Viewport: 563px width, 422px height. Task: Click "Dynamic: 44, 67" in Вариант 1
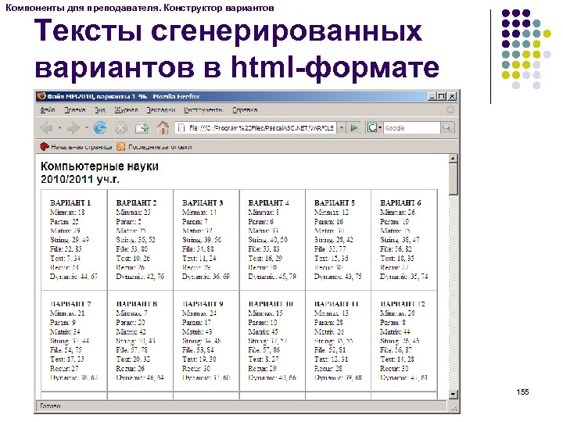pyautogui.click(x=74, y=277)
